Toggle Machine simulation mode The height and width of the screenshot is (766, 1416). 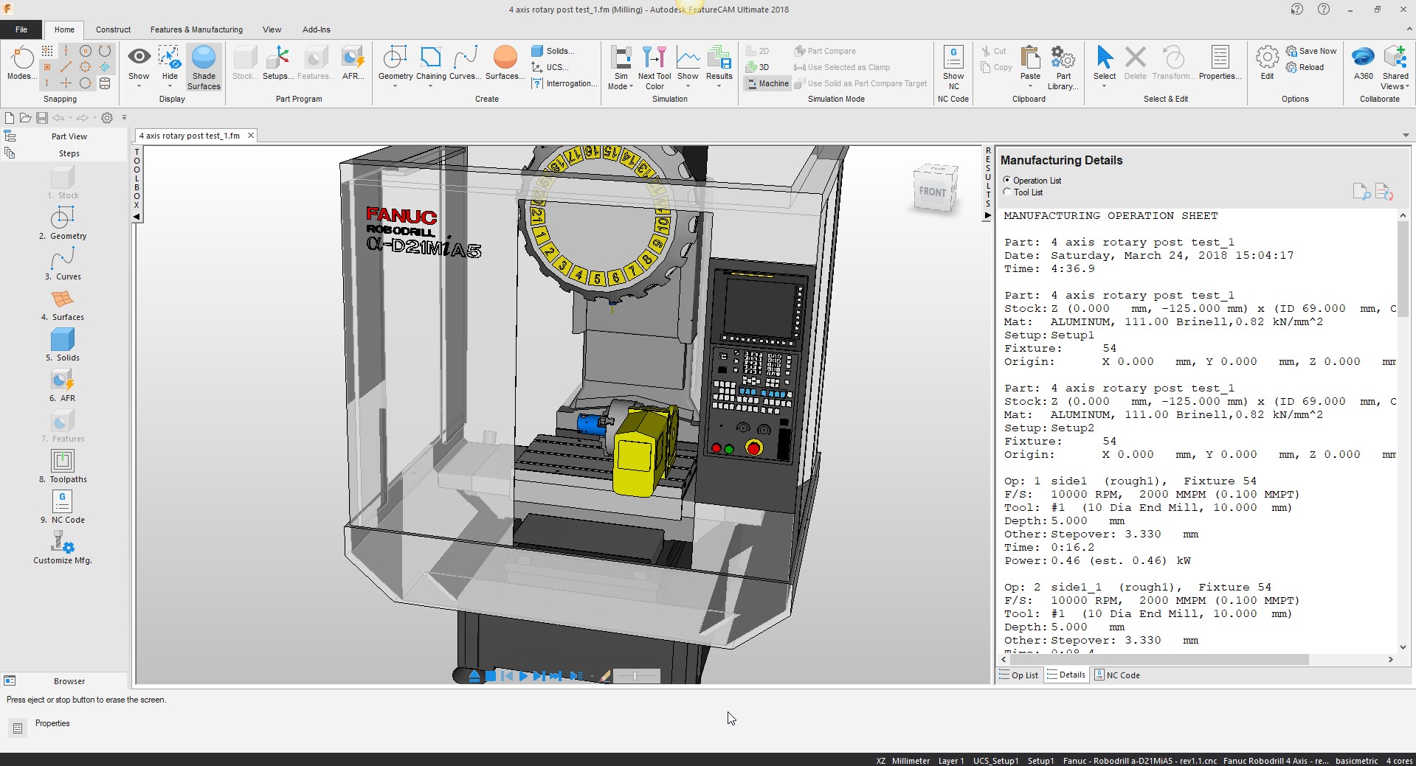767,83
